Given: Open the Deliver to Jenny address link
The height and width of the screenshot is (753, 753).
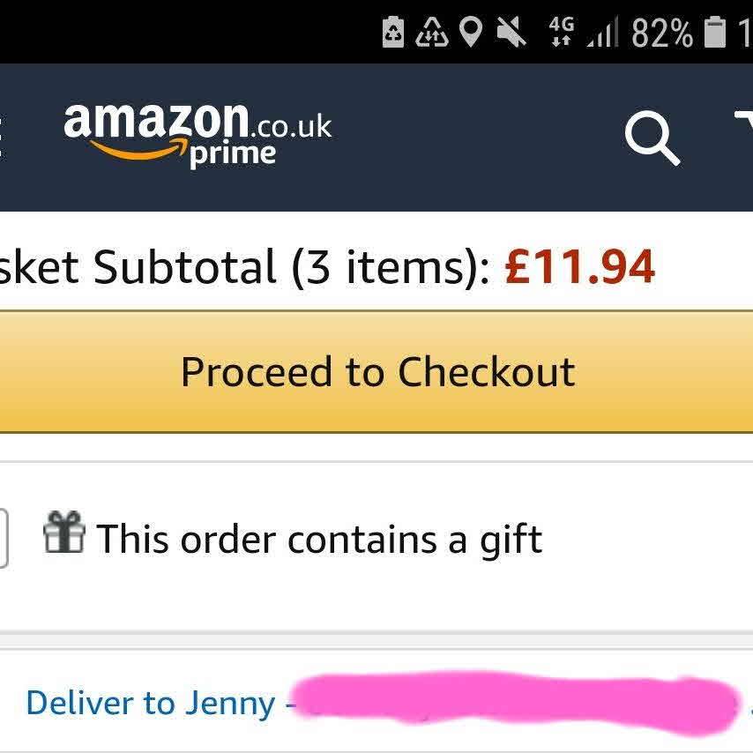Looking at the screenshot, I should 150,703.
